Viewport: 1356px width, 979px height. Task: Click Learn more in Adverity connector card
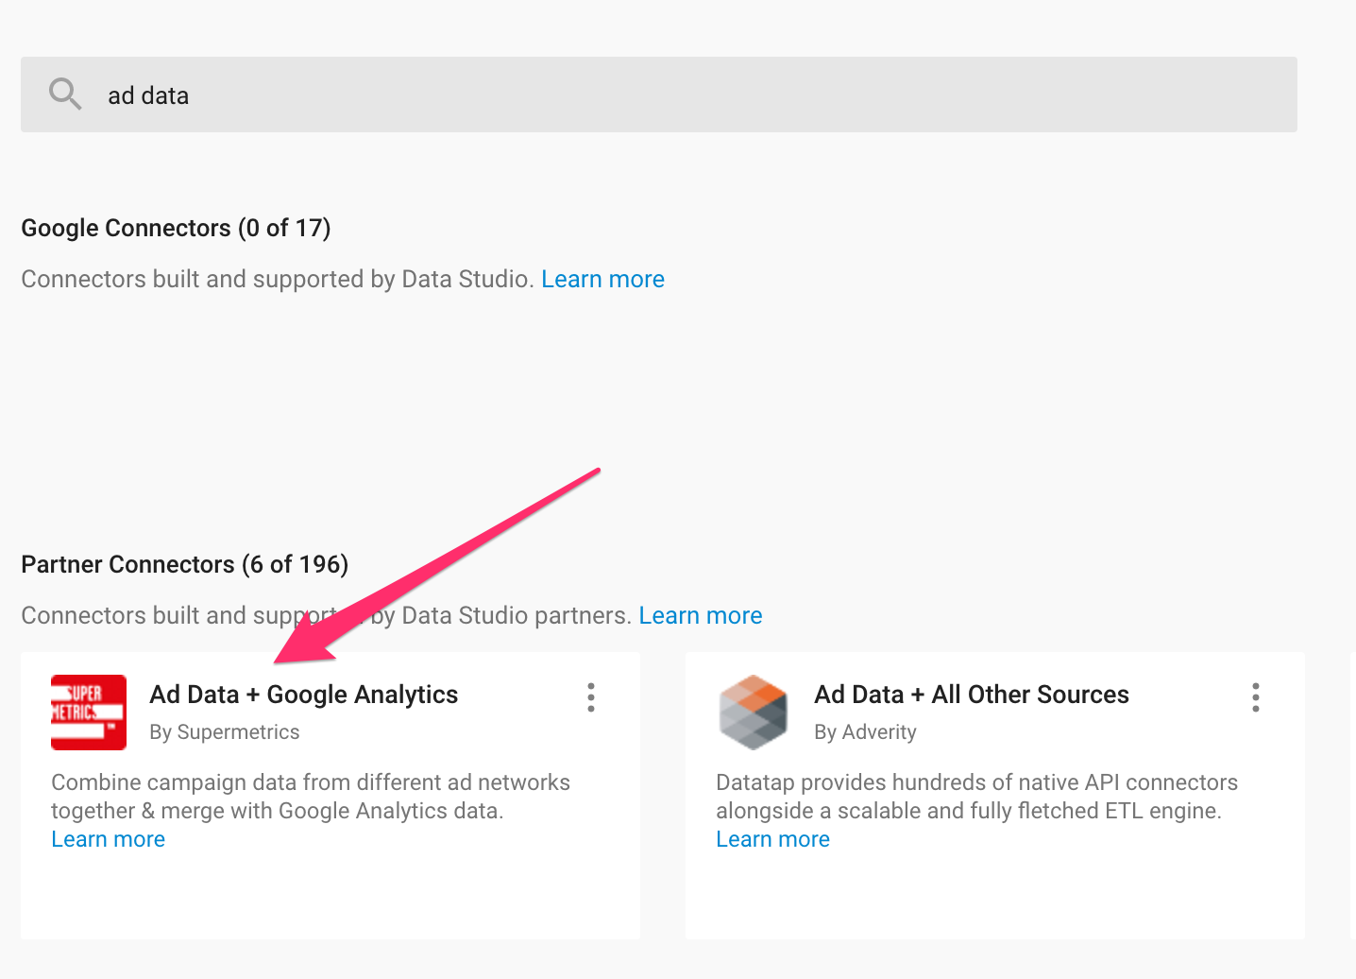[772, 839]
